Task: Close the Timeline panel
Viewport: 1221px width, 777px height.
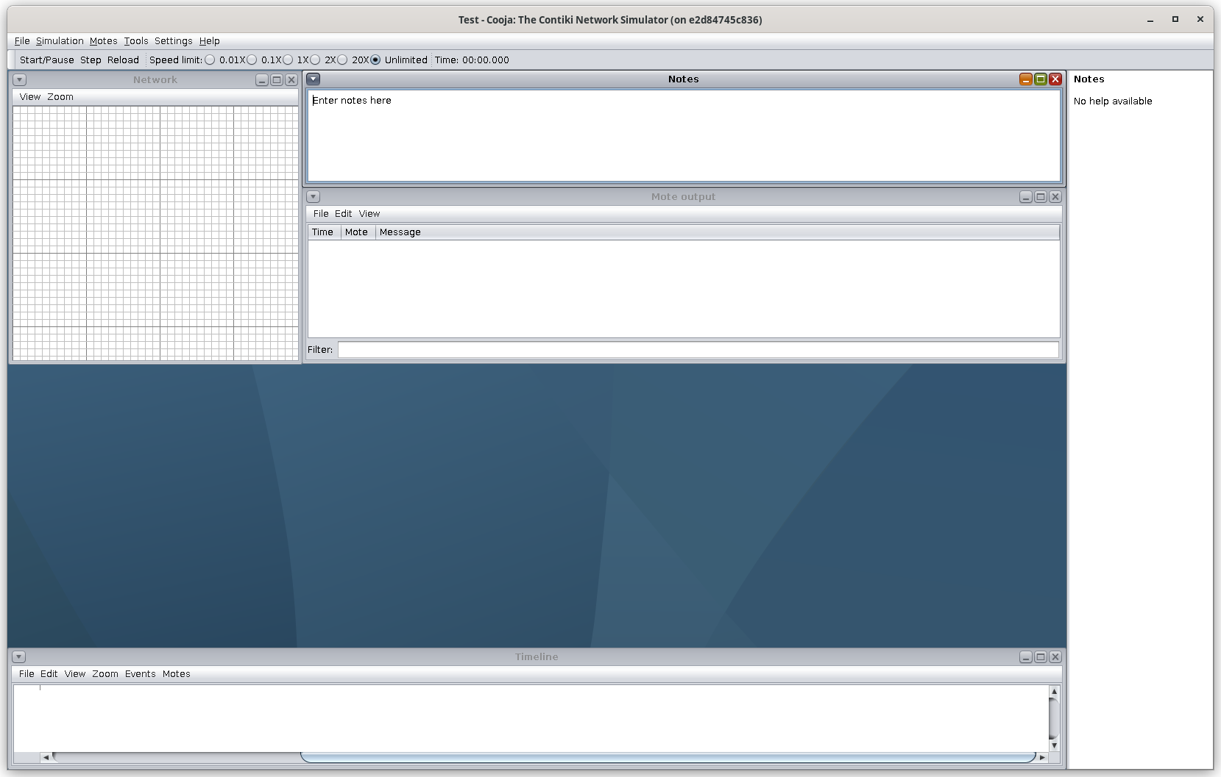Action: point(1055,656)
